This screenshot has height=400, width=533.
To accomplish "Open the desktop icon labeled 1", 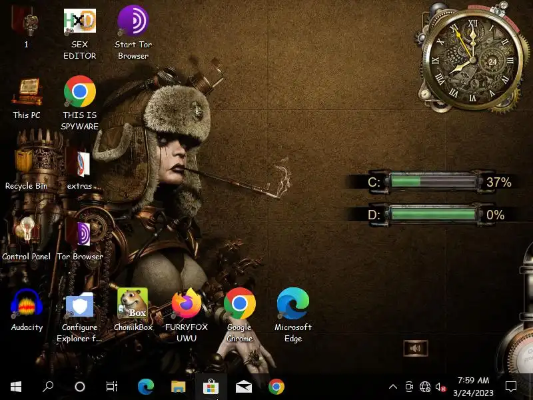I will 26,28.
